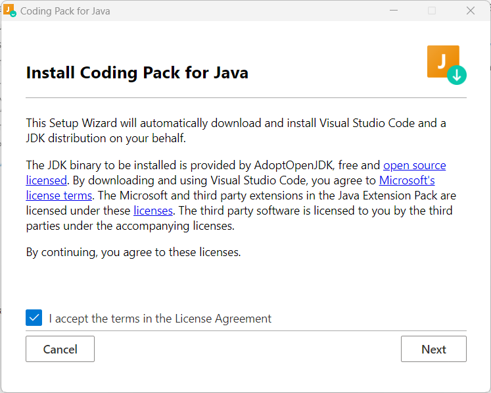Open the 'licenses' link for extensions

pyautogui.click(x=153, y=211)
